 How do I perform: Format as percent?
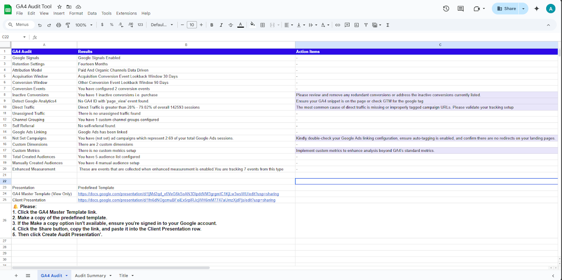coord(112,25)
